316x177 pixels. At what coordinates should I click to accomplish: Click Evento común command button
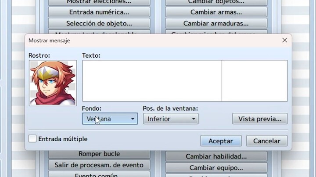[99, 174]
